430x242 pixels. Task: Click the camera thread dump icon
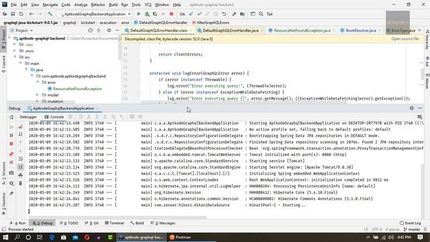pyautogui.click(x=11, y=173)
